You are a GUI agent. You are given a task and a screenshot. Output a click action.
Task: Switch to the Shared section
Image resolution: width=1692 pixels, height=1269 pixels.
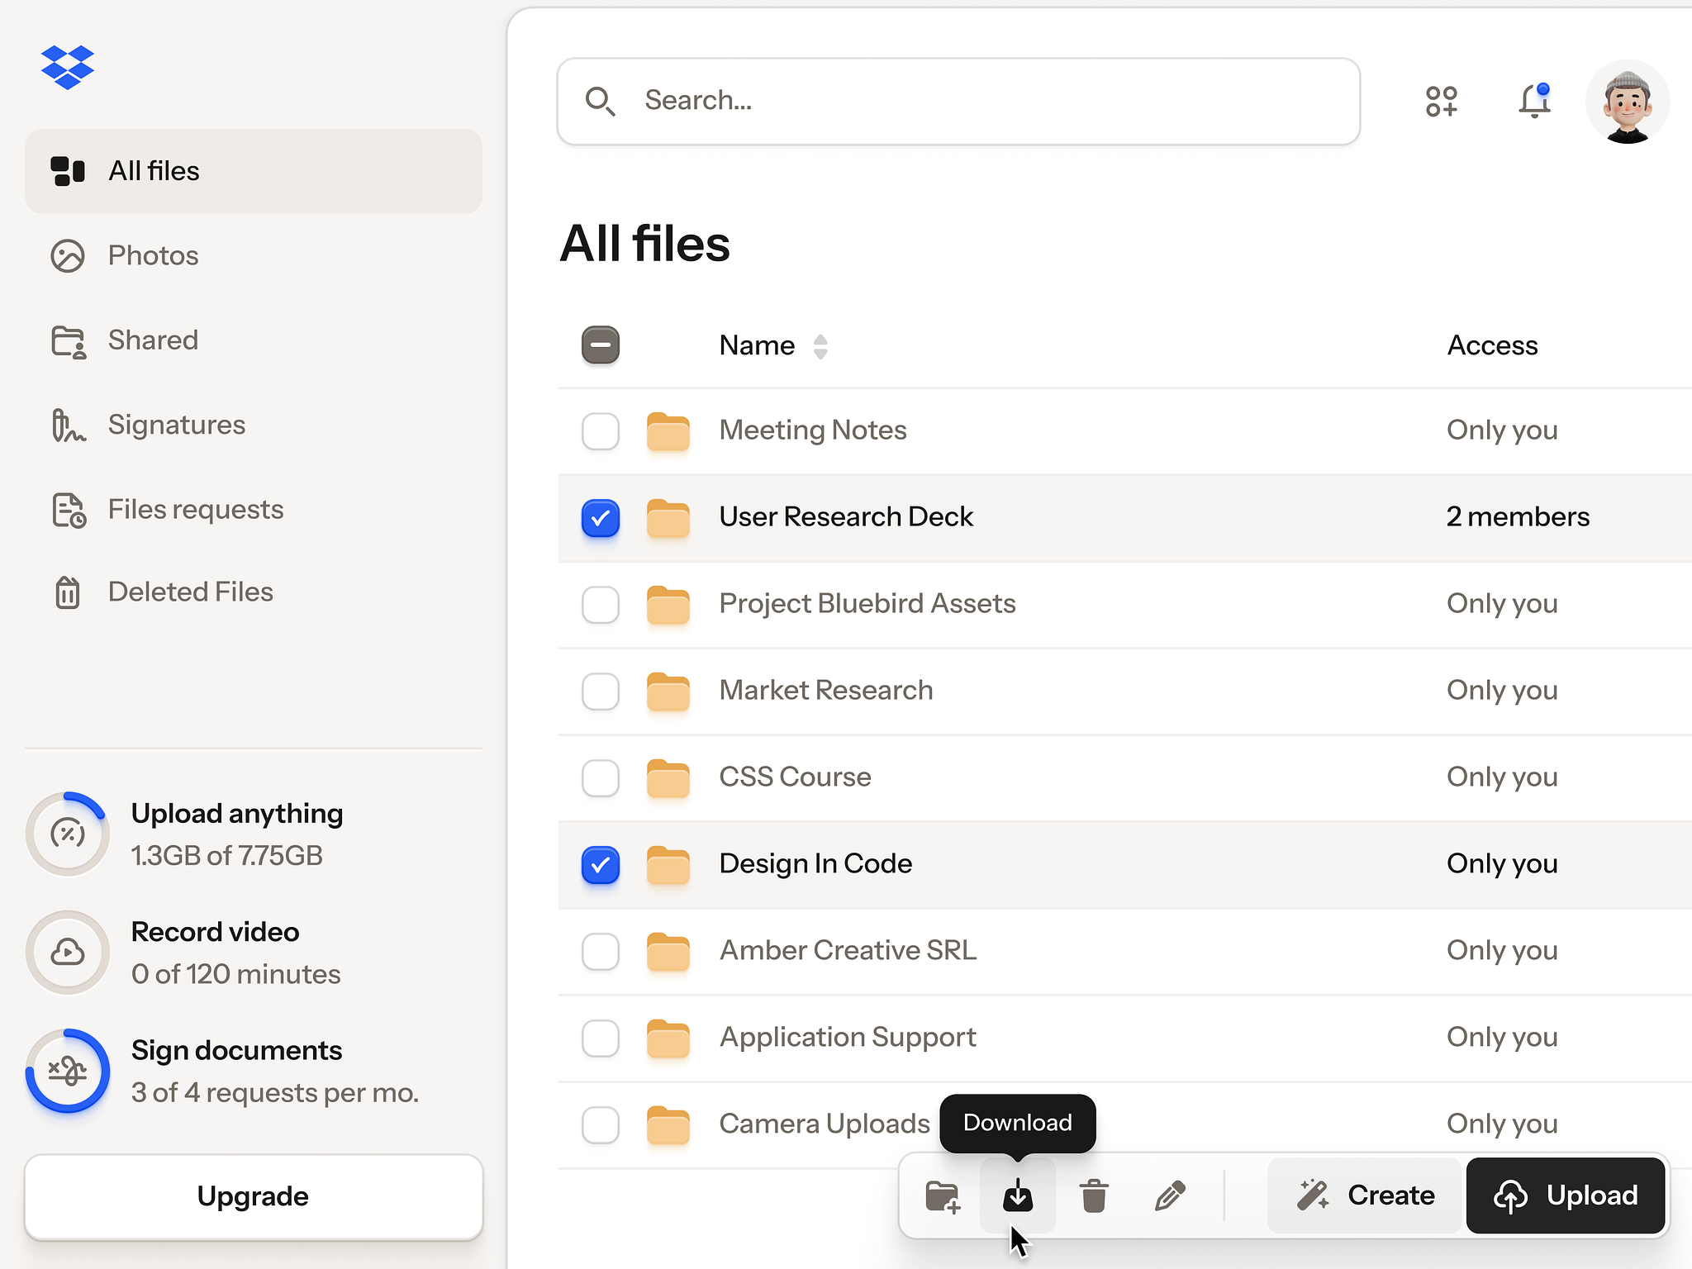click(x=153, y=340)
